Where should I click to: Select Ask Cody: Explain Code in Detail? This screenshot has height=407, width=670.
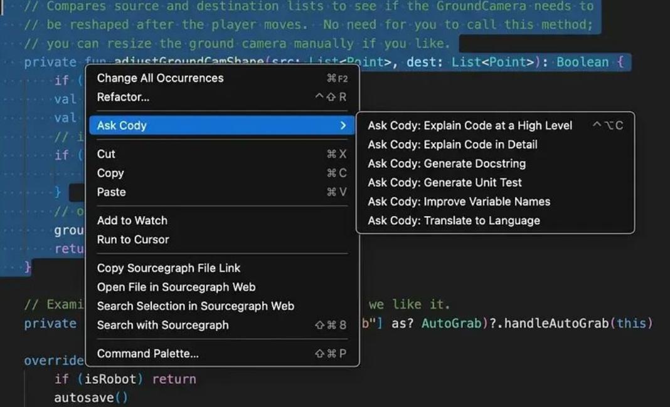click(495, 145)
